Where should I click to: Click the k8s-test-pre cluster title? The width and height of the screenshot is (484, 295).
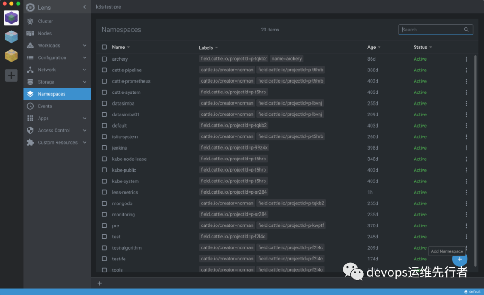[108, 7]
